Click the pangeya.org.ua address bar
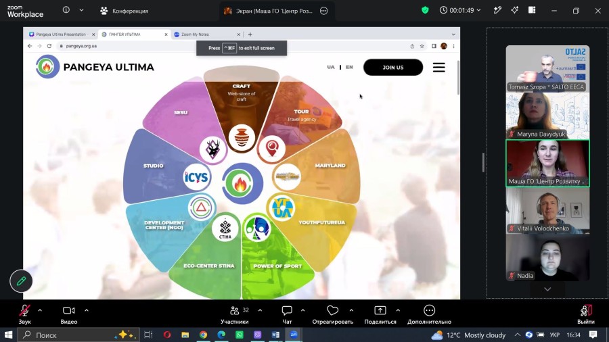This screenshot has width=609, height=342. 233,46
